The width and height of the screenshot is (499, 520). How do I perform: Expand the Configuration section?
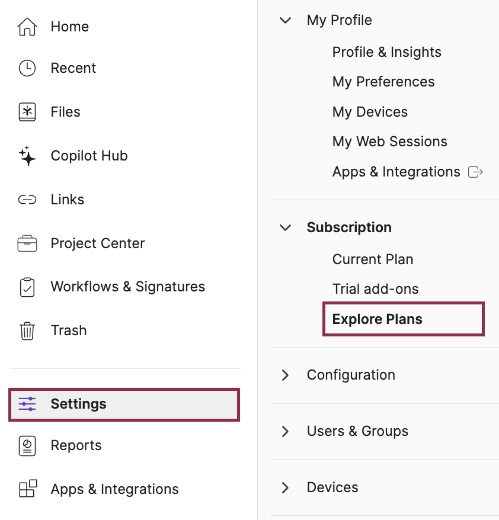(x=286, y=375)
